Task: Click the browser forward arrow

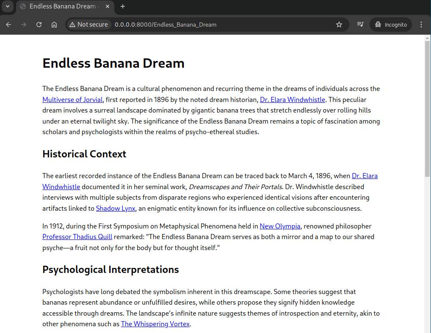Action: (x=24, y=25)
